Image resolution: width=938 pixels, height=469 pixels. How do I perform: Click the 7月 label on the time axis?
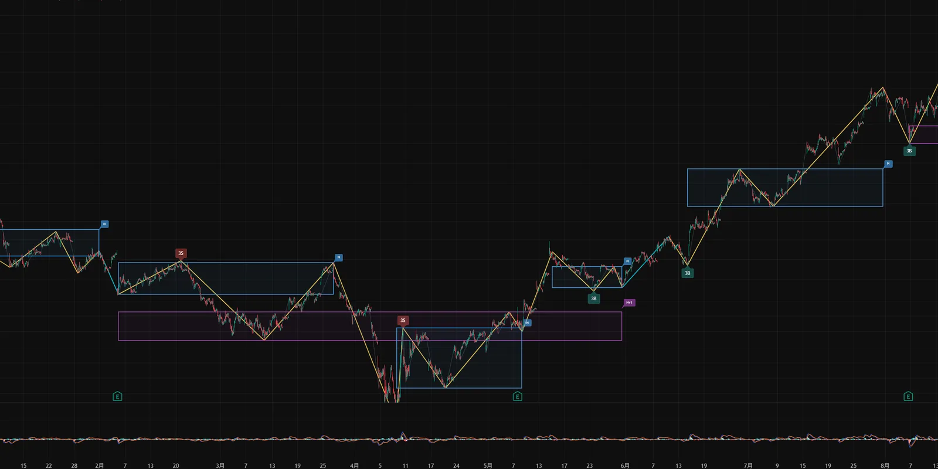coord(748,465)
